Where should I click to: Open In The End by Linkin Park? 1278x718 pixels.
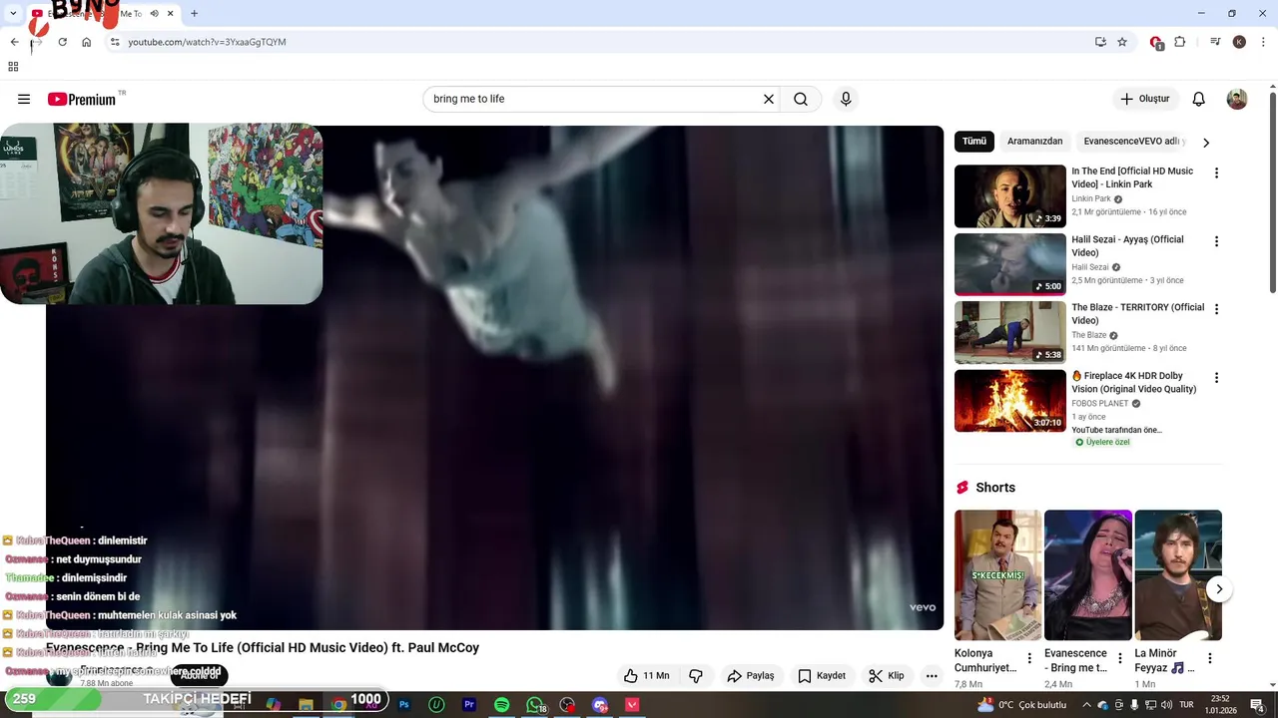[1132, 178]
